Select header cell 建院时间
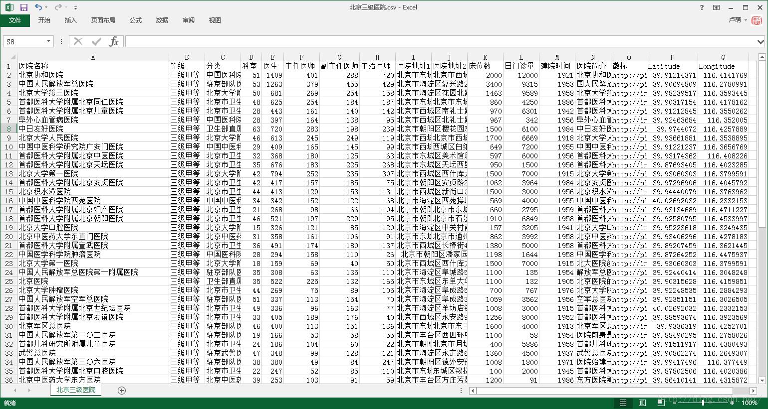Viewport: 768px width, 409px height. [557, 66]
